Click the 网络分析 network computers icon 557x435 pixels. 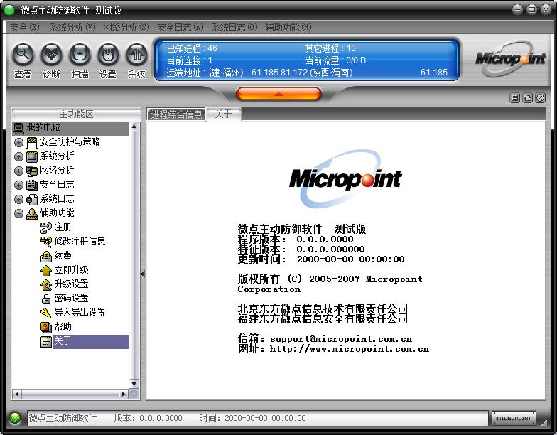click(x=32, y=171)
